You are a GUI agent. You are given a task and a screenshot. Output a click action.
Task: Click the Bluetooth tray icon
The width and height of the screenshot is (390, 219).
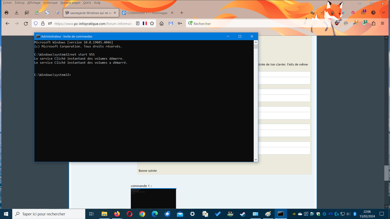355,214
